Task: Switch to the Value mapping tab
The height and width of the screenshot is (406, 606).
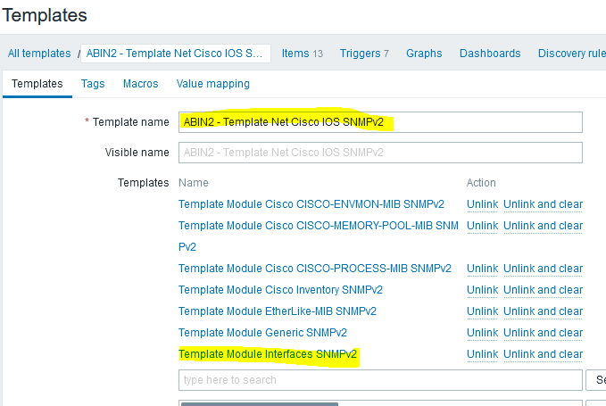Action: [213, 84]
